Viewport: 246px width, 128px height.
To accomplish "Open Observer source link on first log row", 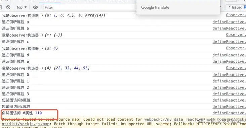I will pos(236,15).
